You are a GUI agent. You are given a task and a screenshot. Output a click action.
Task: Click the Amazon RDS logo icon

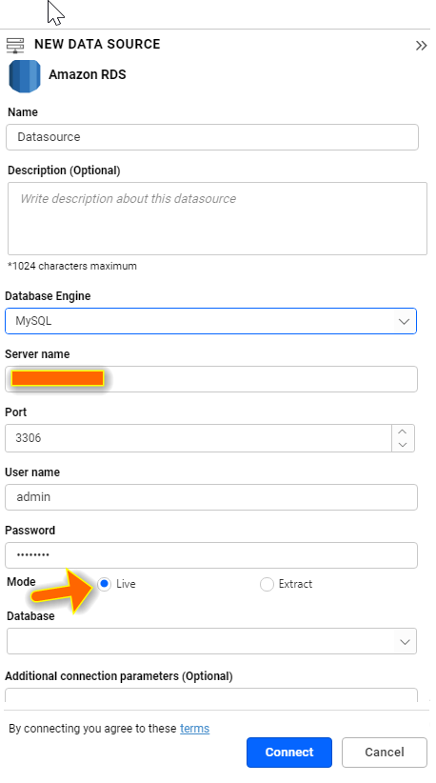(x=25, y=76)
